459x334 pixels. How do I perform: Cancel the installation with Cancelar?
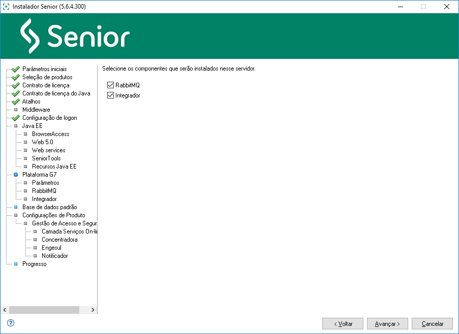click(x=433, y=324)
